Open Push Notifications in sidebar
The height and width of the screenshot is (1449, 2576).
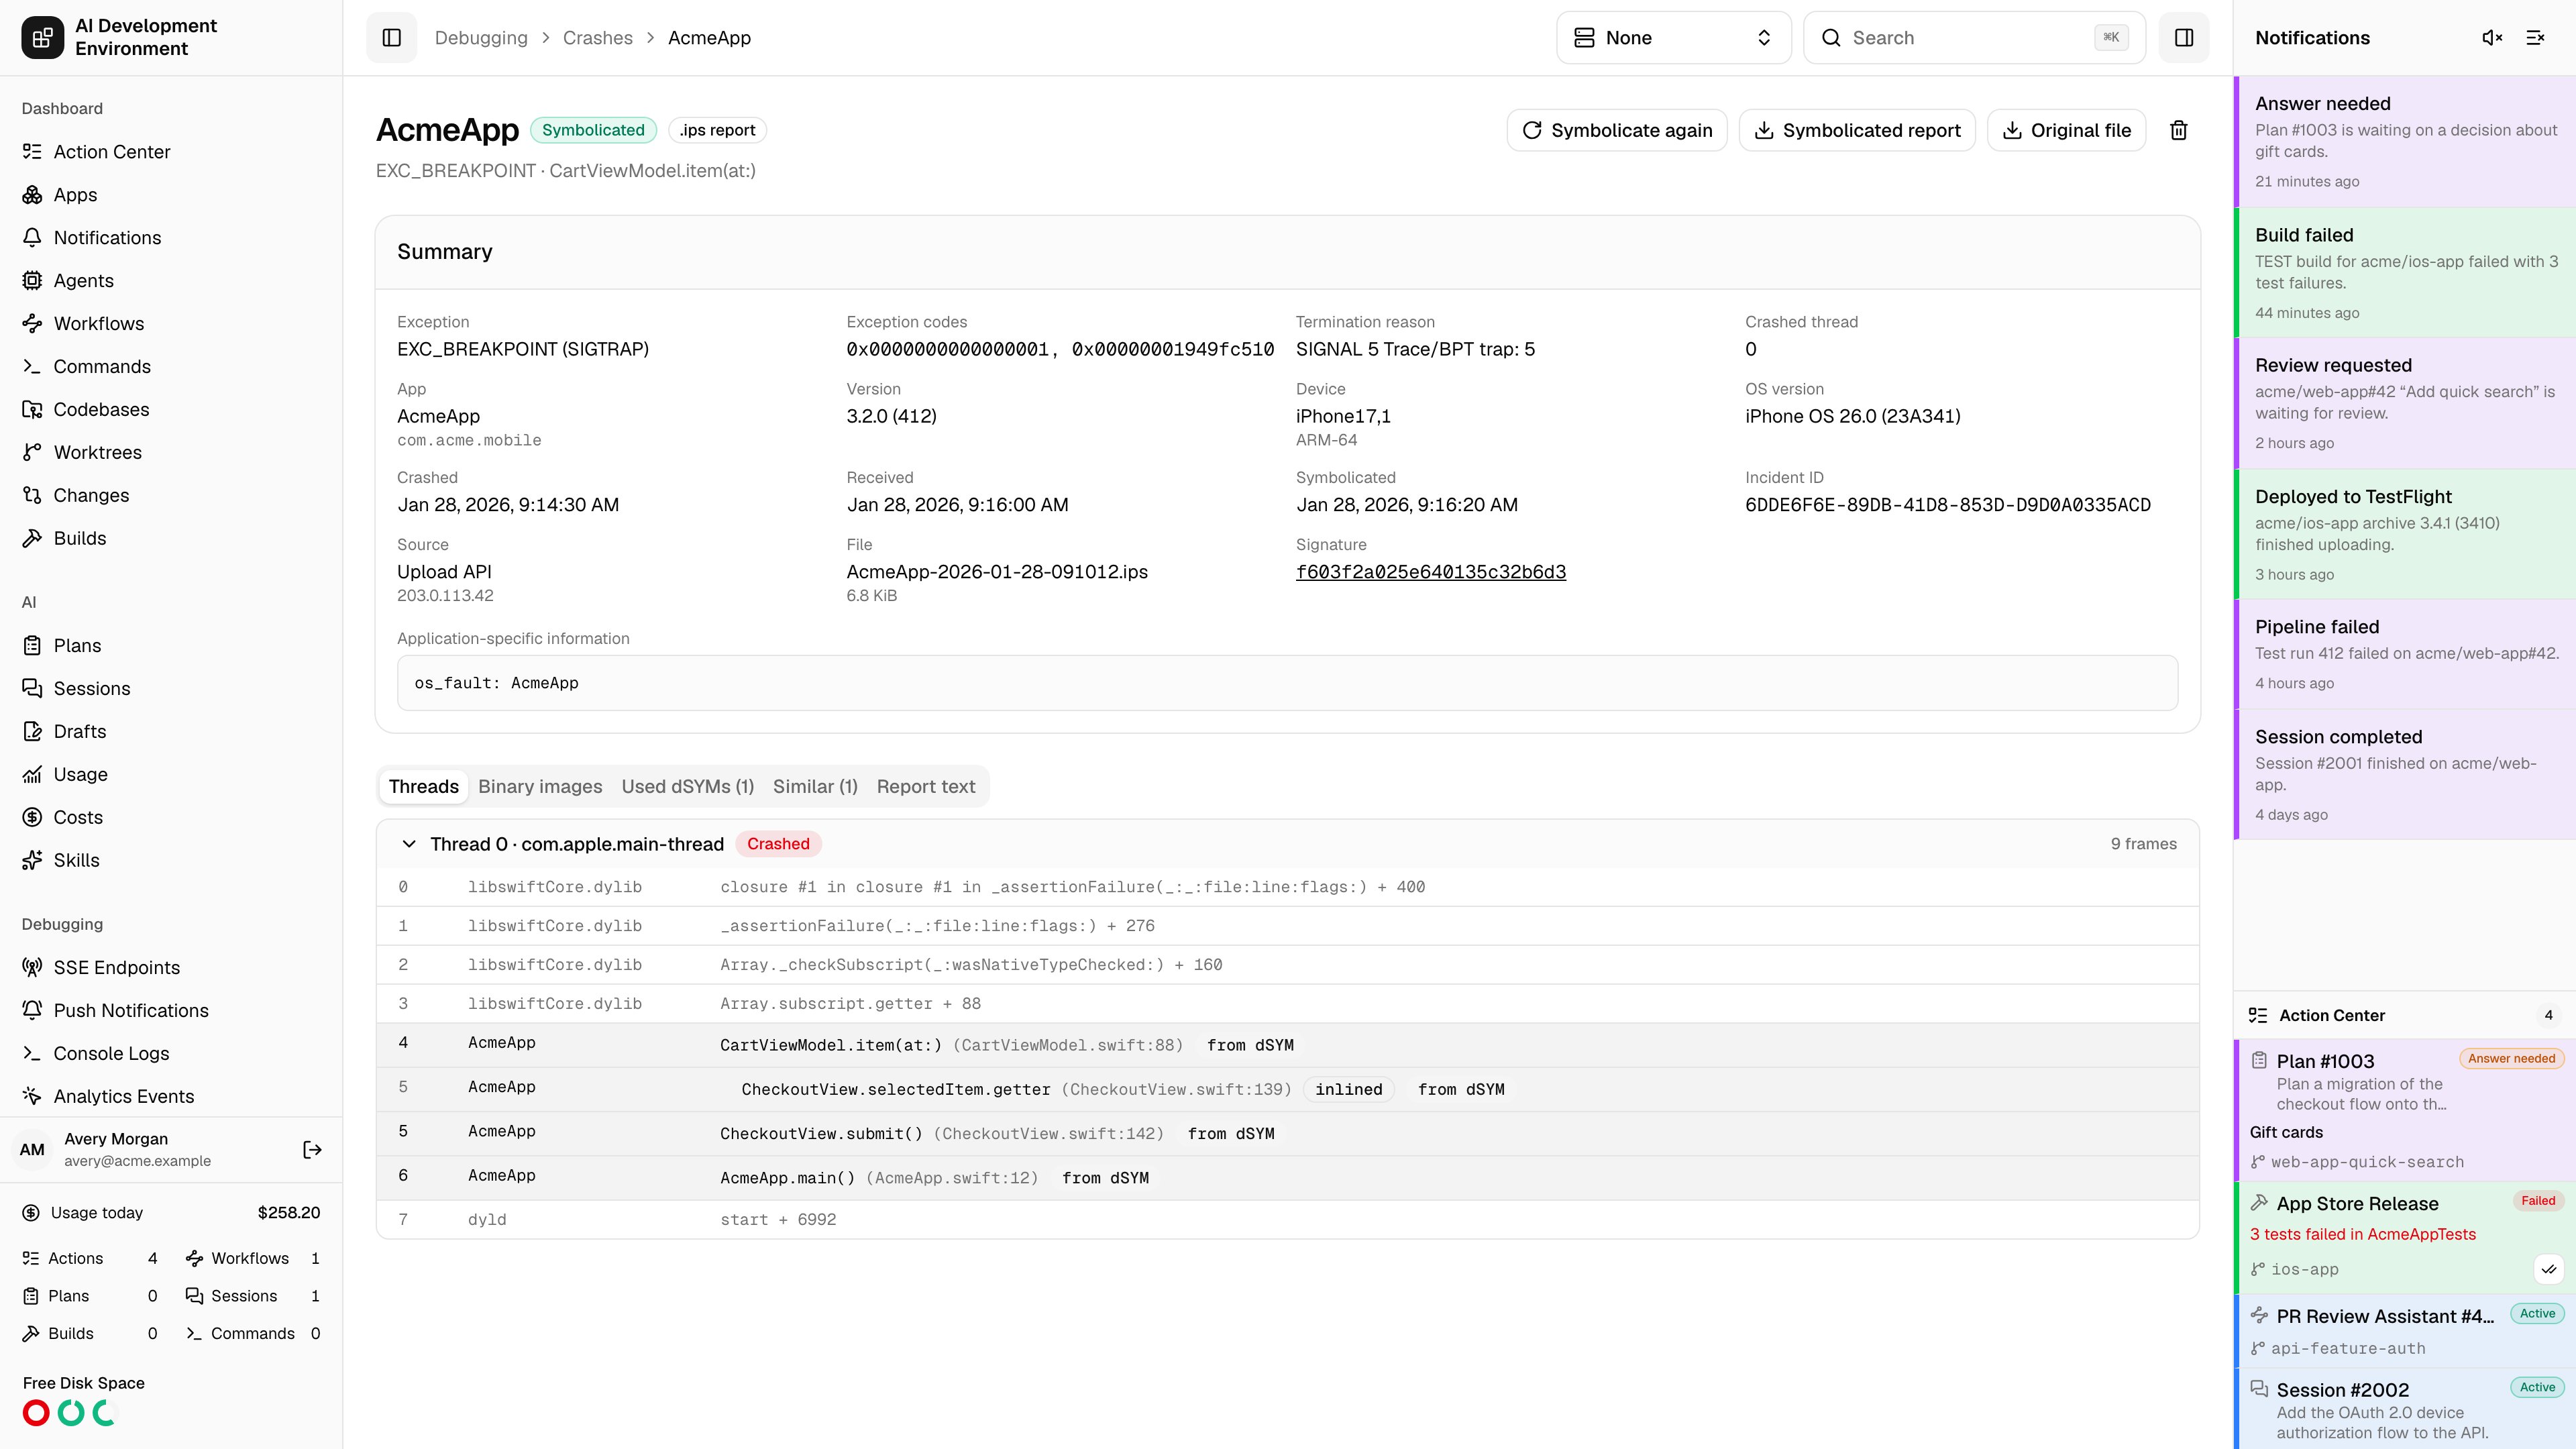[x=171, y=1011]
